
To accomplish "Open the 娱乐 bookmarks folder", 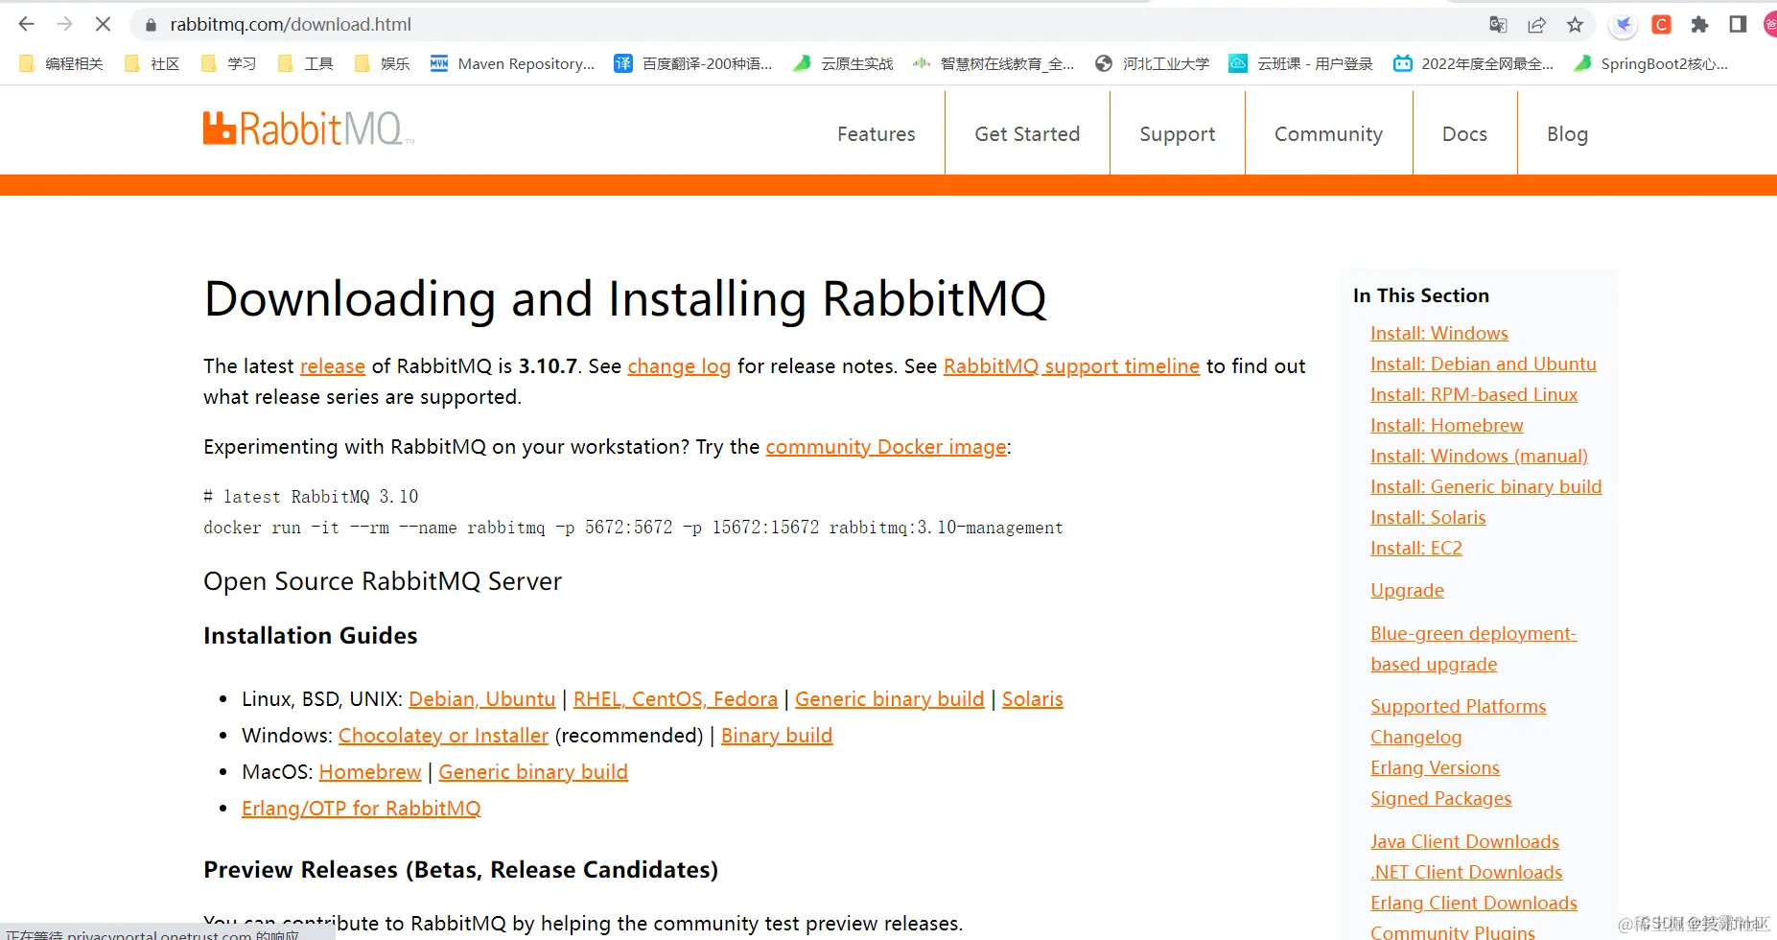I will tap(382, 63).
